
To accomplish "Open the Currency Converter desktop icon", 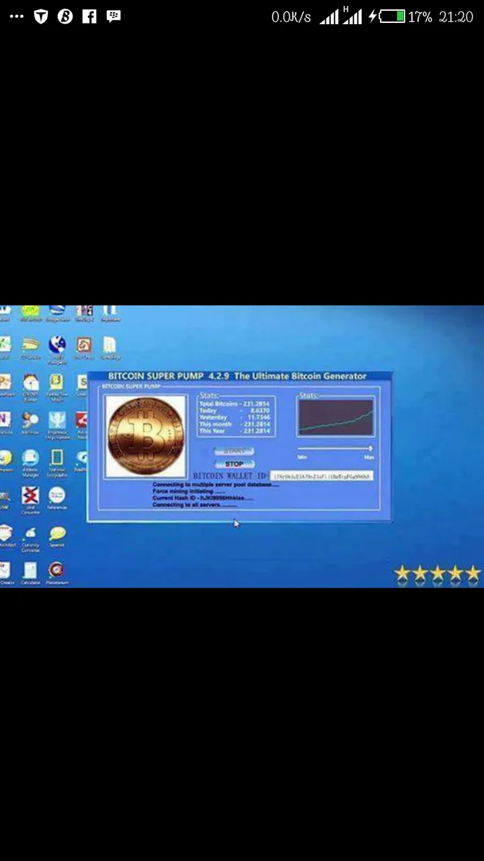I will (30, 539).
